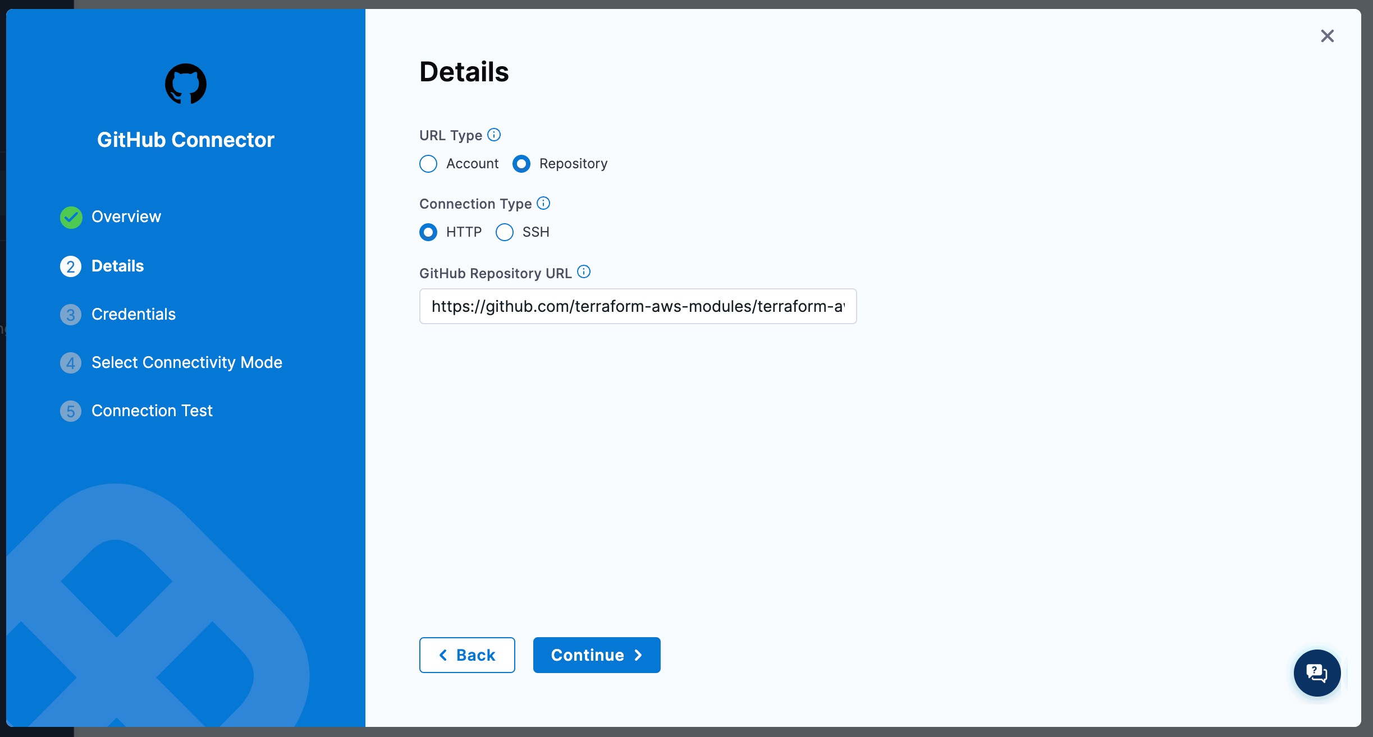Viewport: 1373px width, 737px height.
Task: Click the GitHub logo icon
Action: click(186, 84)
